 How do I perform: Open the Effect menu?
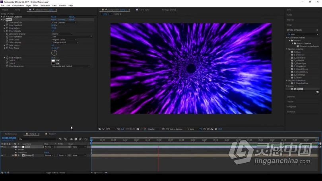click(36, 6)
